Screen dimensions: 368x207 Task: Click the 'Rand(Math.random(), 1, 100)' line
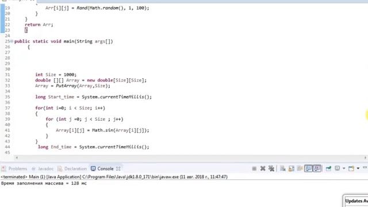pos(97,8)
